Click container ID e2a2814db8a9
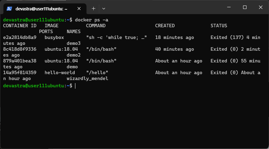Image resolution: width=269 pixels, height=149 pixels. (20, 37)
